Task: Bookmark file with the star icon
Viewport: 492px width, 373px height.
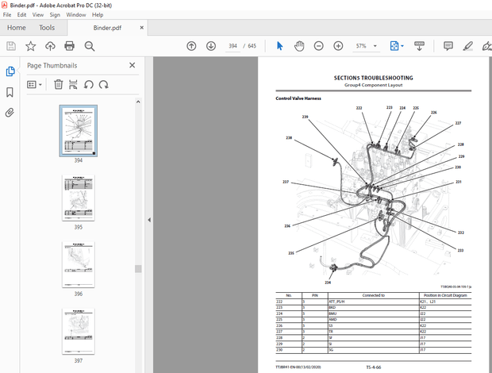Action: pyautogui.click(x=30, y=46)
